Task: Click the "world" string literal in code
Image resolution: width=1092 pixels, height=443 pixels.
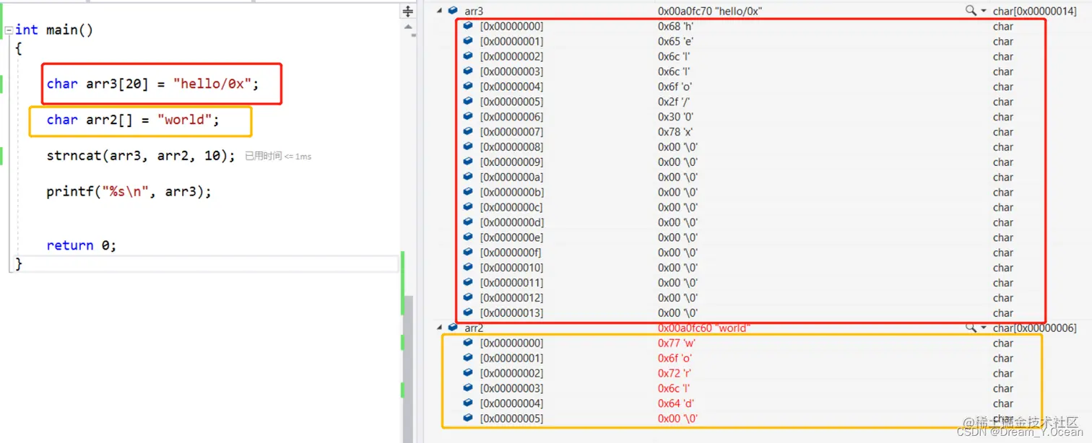Action: [185, 120]
